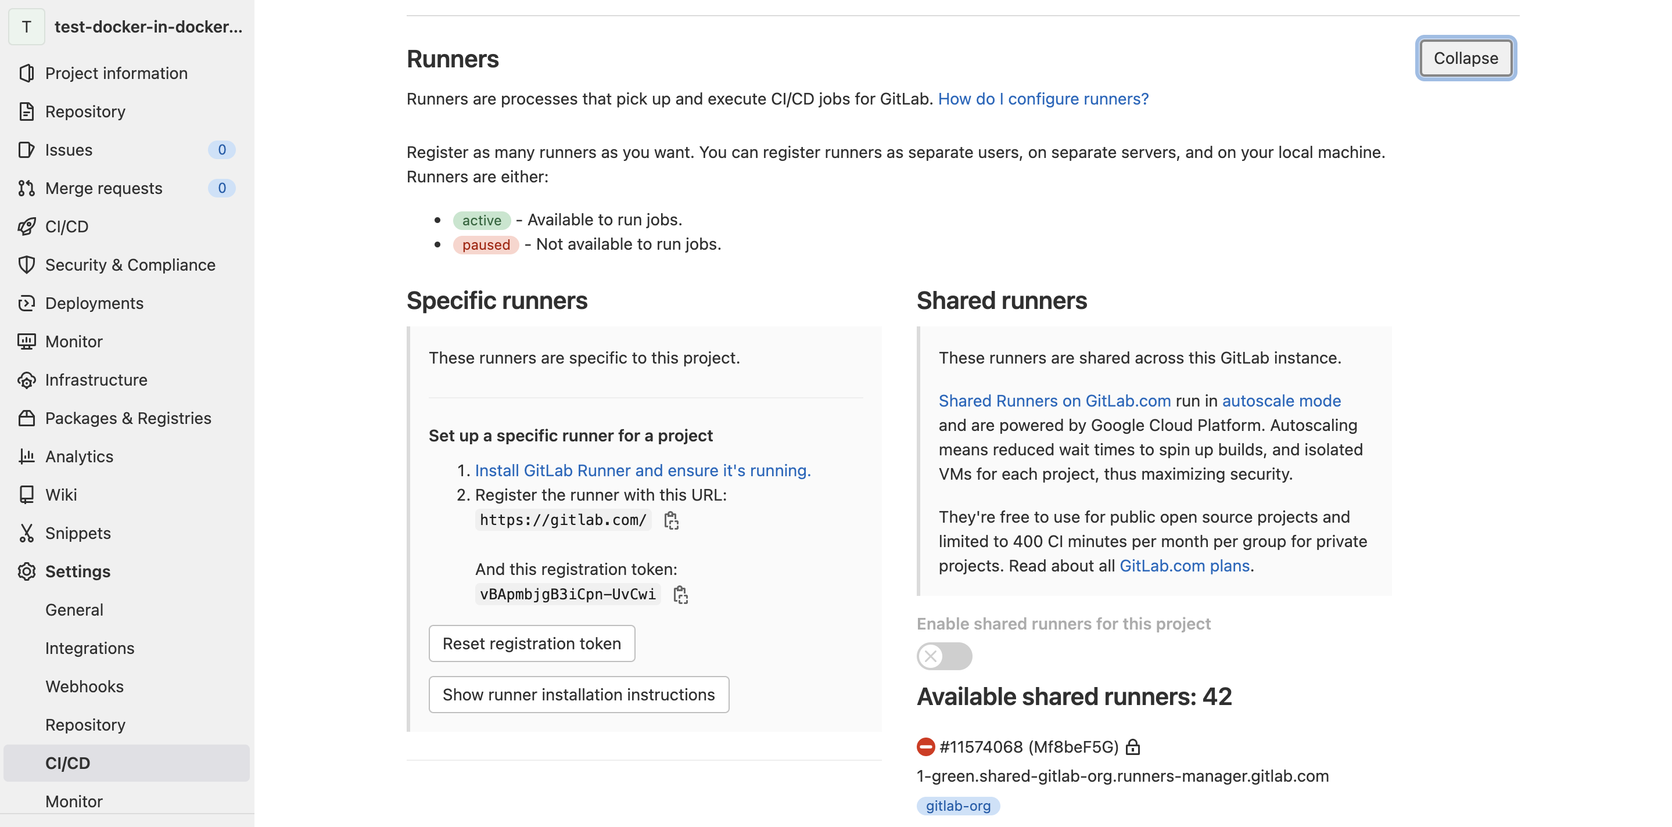Viewport: 1672px width, 827px height.
Task: Expand the Analytics sidebar menu
Action: tap(79, 456)
